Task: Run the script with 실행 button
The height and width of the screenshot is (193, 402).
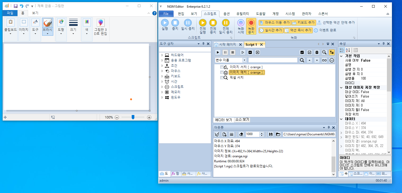Action: point(165,25)
